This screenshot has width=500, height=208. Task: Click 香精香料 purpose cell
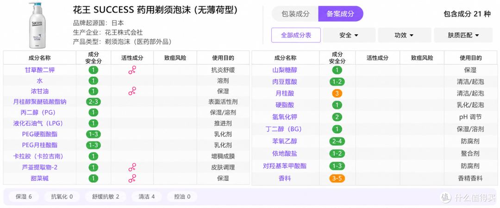tap(470, 178)
